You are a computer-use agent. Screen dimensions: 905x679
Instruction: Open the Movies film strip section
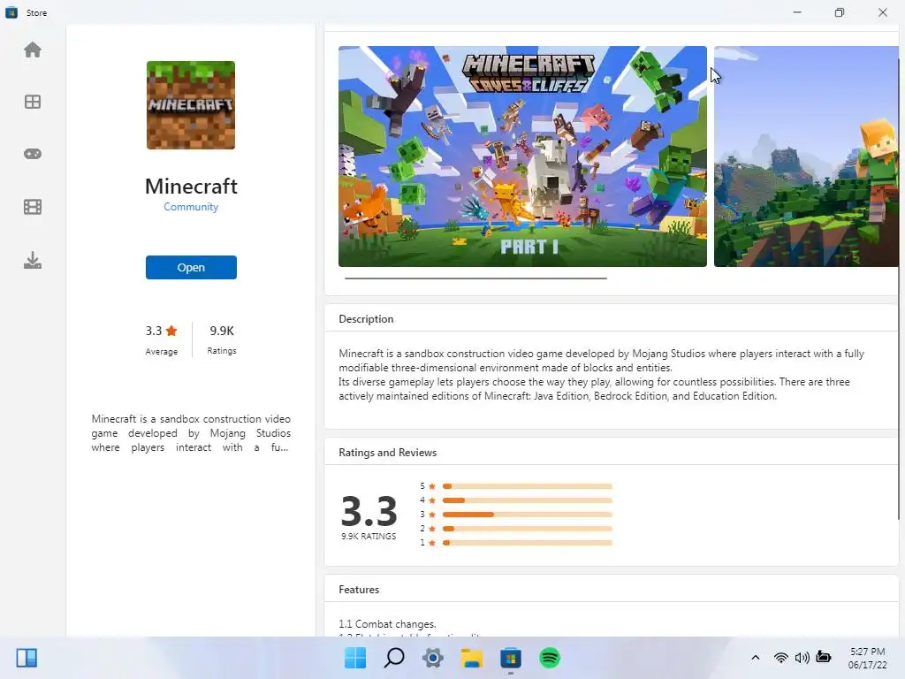(x=33, y=207)
